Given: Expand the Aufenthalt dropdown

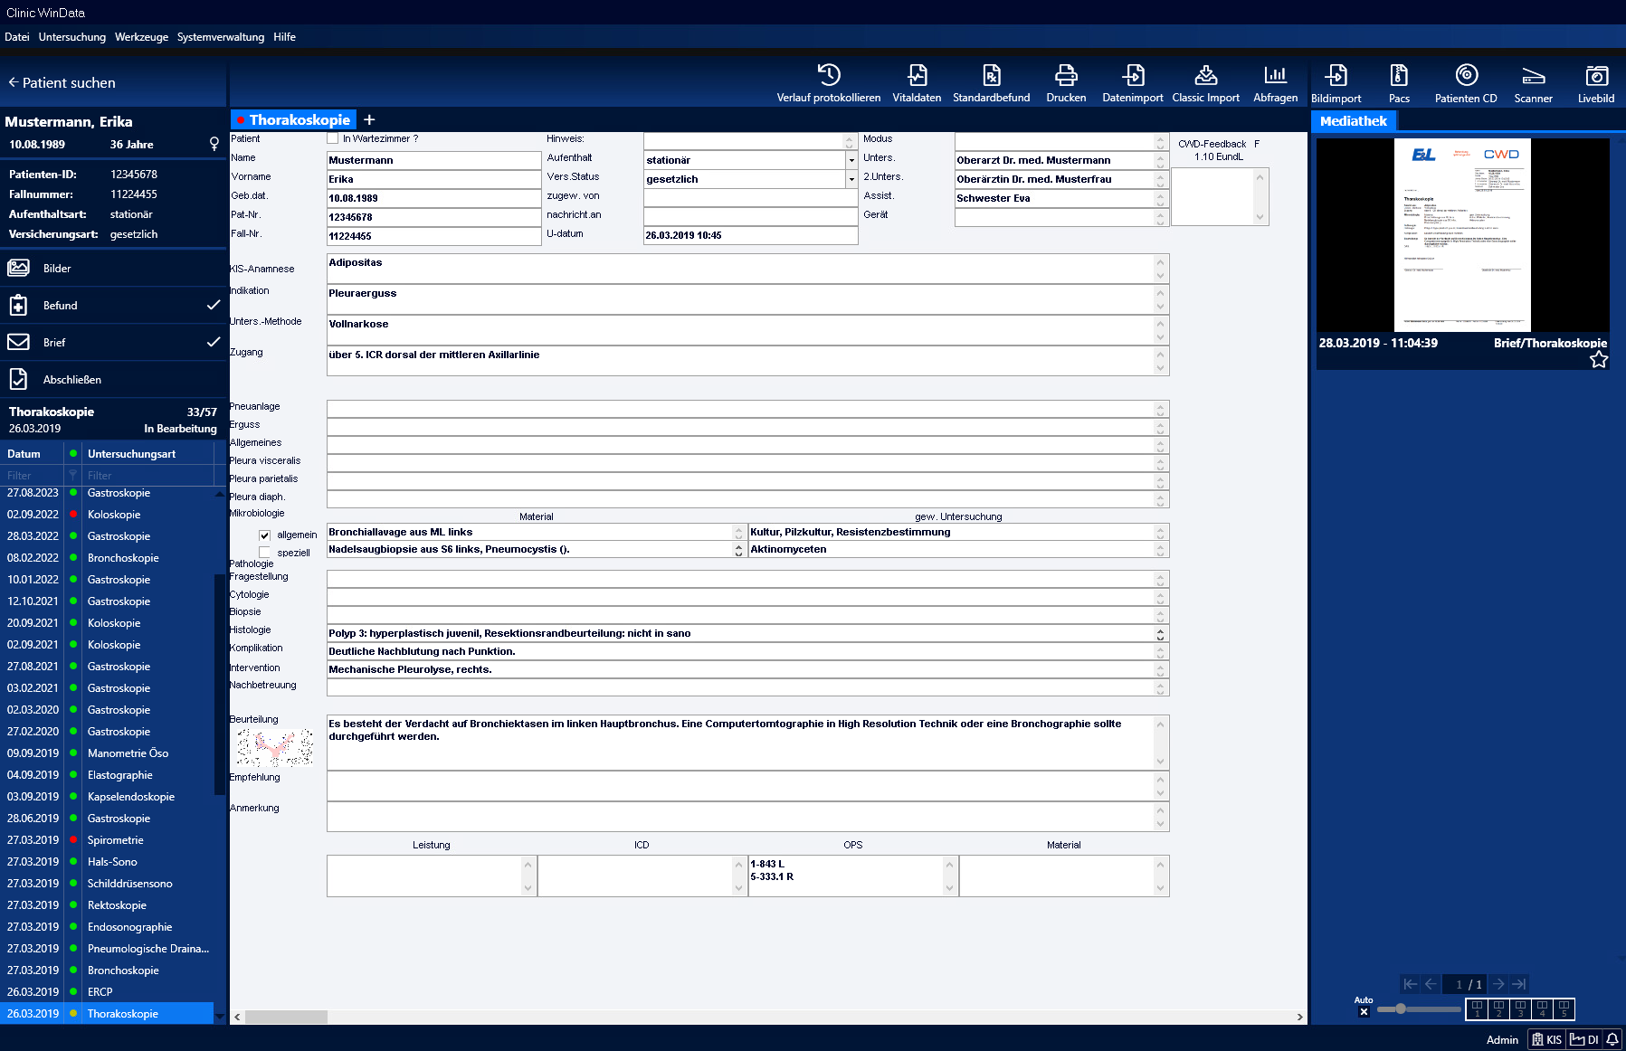Looking at the screenshot, I should pyautogui.click(x=851, y=160).
